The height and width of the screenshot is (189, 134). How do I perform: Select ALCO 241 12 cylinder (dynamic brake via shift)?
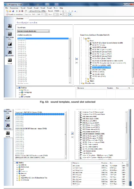108,43
